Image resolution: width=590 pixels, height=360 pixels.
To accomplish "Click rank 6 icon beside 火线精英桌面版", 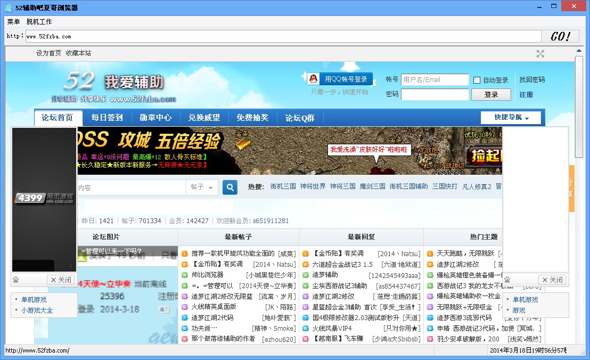I will click(184, 307).
